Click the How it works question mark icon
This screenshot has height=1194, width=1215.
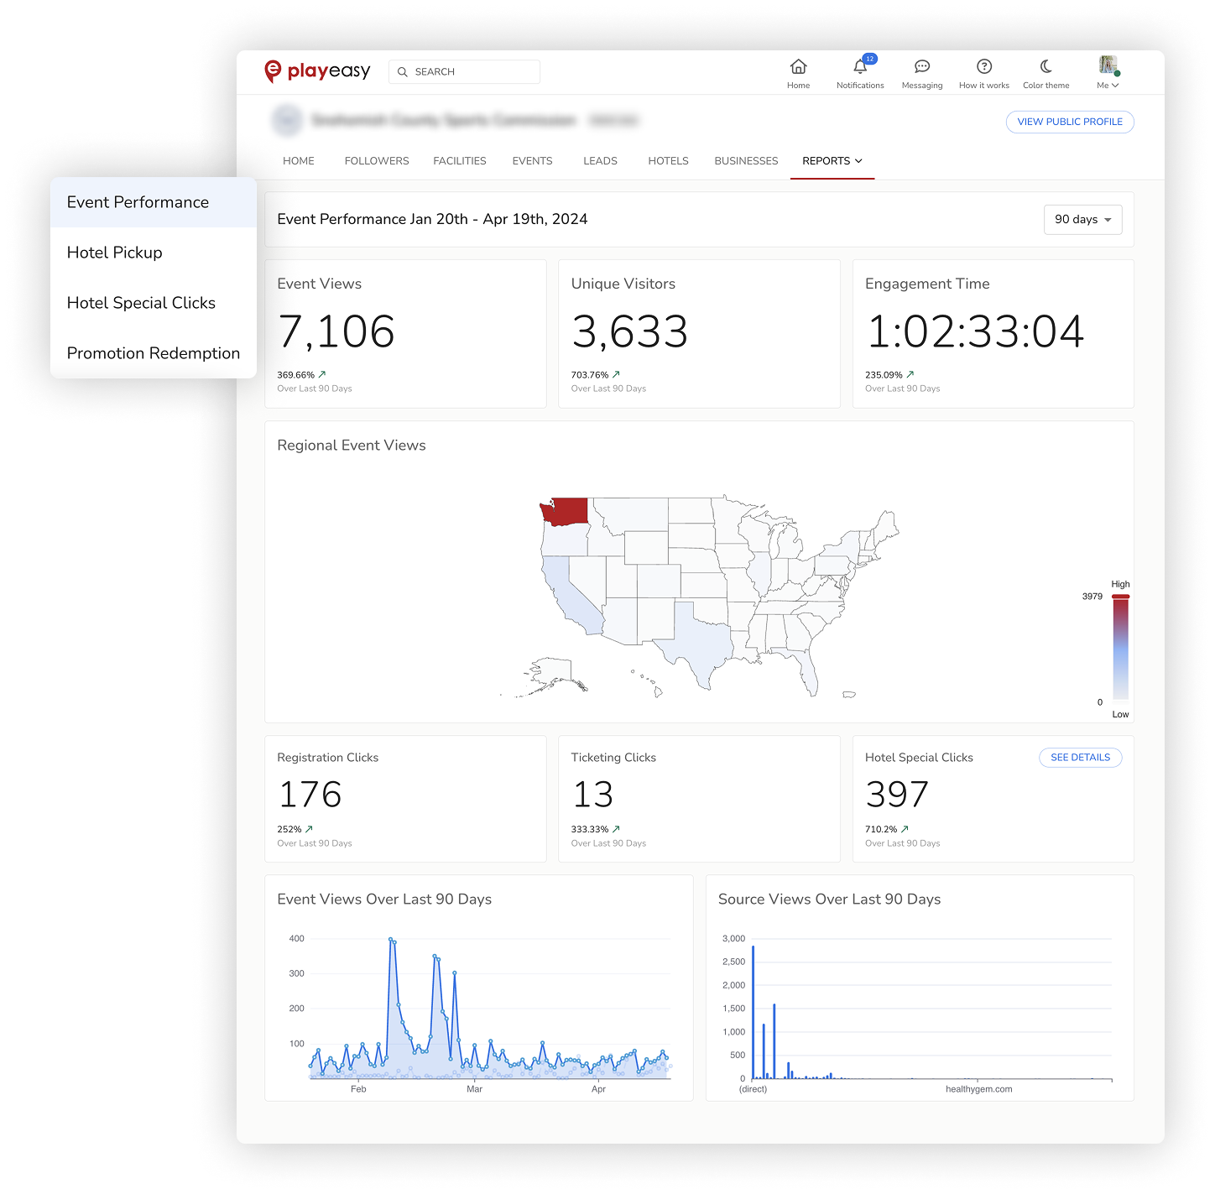pyautogui.click(x=983, y=66)
